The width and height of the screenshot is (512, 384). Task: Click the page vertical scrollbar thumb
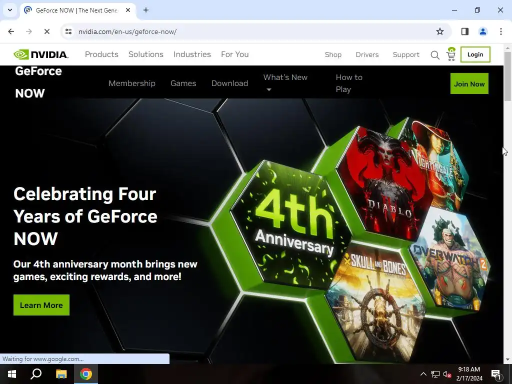(x=507, y=76)
